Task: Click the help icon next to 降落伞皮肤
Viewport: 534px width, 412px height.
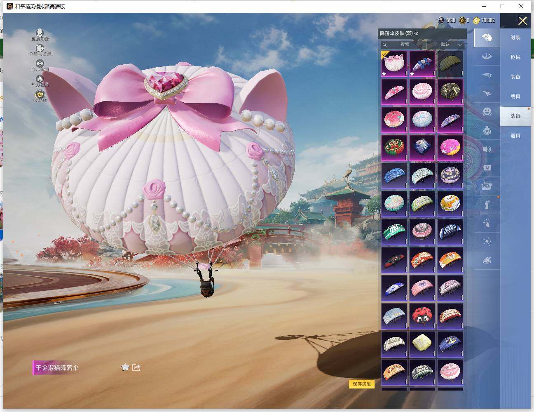Action: 416,33
